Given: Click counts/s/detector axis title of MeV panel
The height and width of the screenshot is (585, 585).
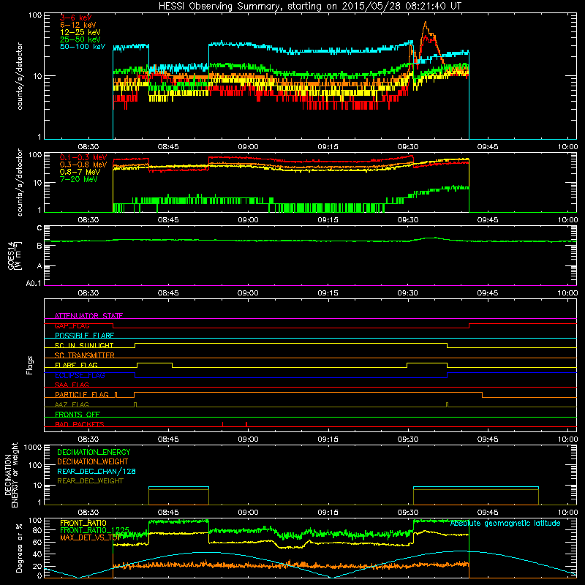Looking at the screenshot, I should click(x=20, y=182).
